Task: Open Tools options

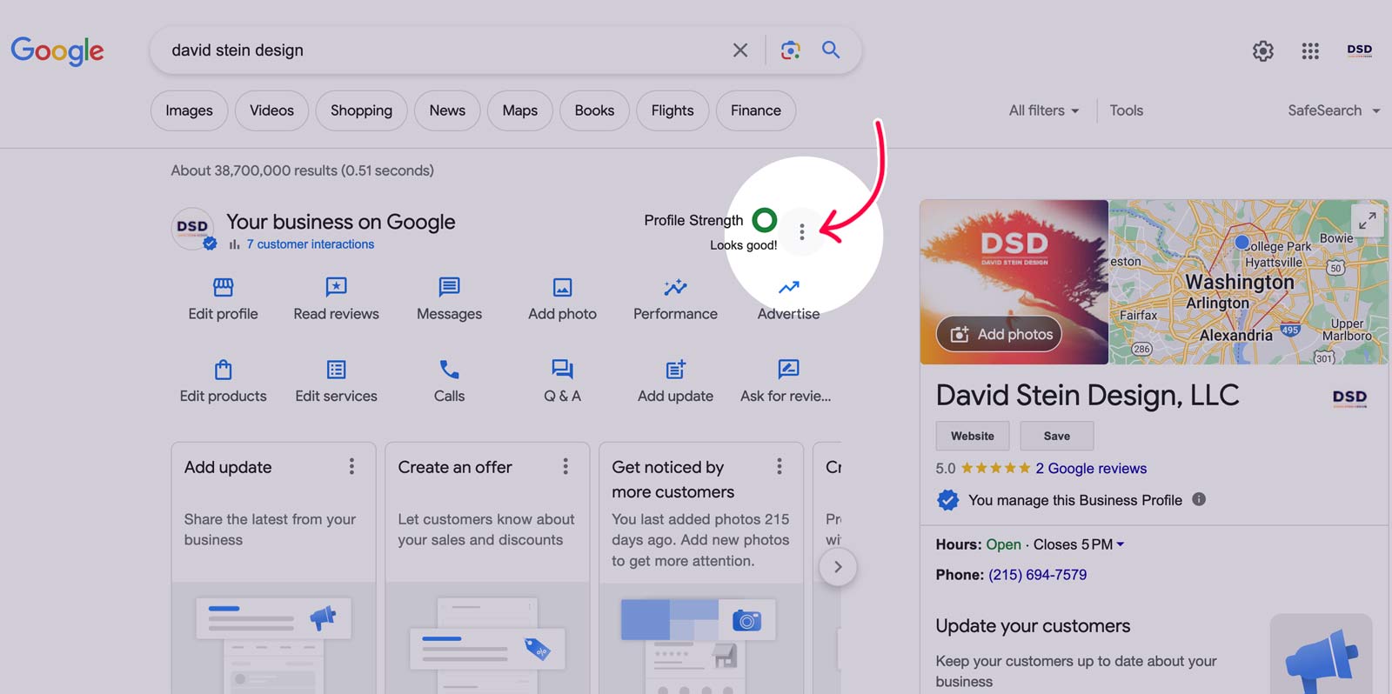Action: tap(1126, 110)
